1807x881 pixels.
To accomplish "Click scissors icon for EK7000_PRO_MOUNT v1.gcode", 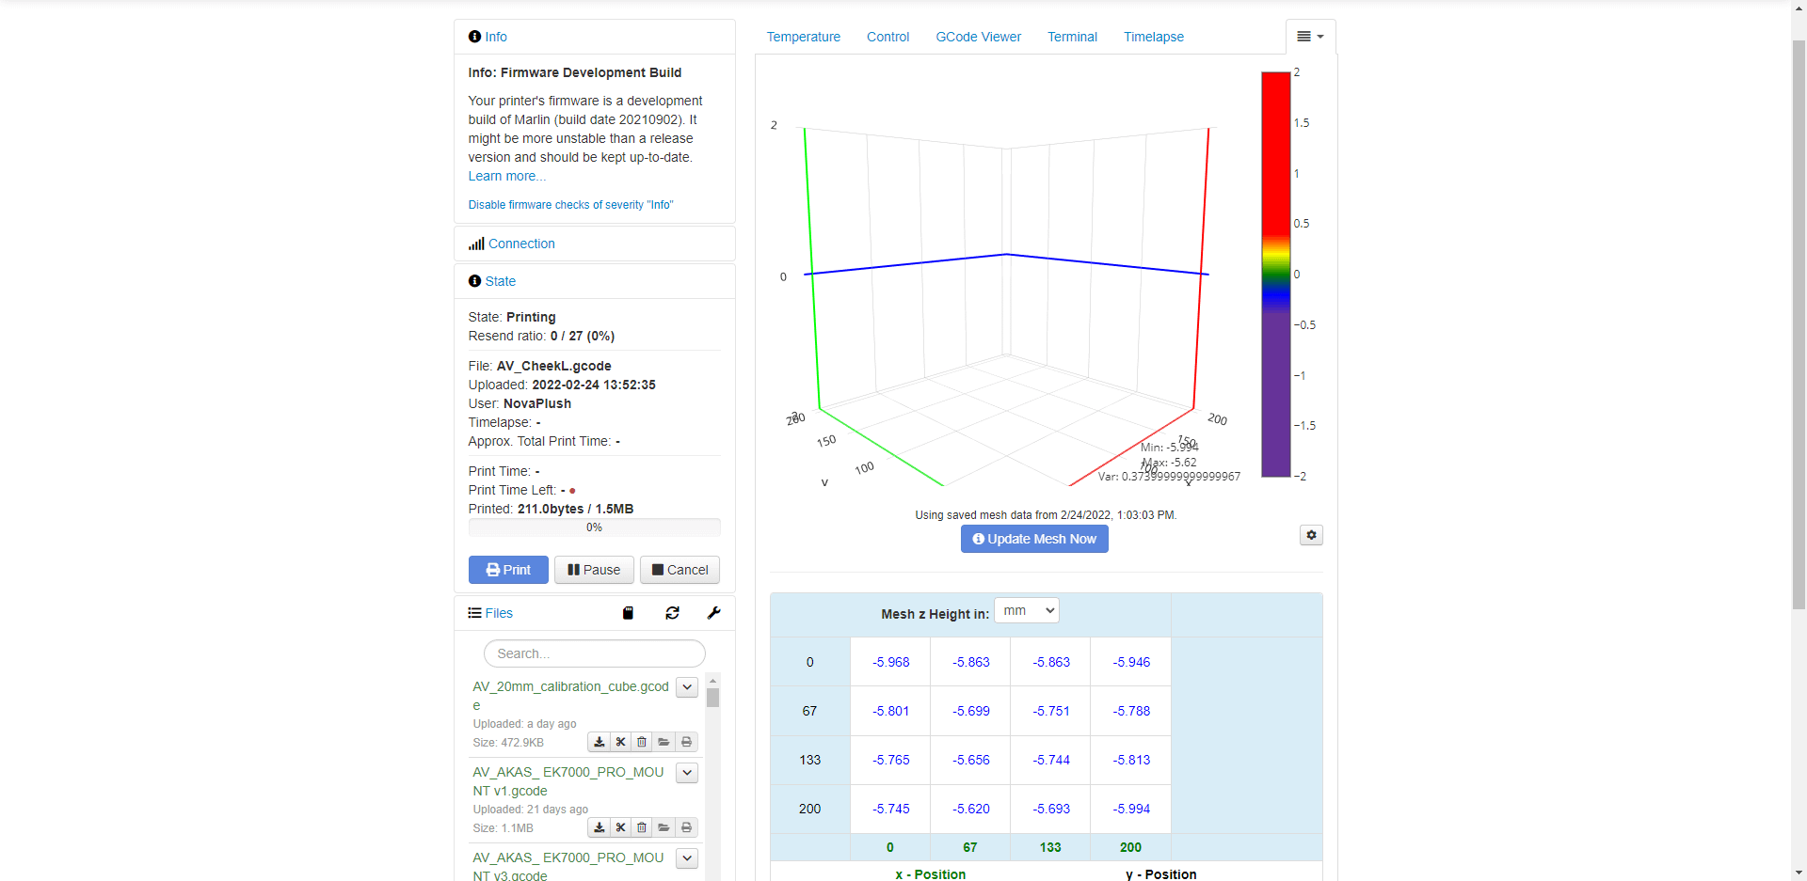I will (x=620, y=827).
